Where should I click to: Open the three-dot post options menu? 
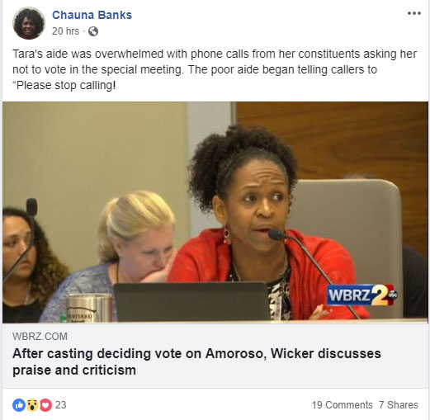tap(414, 13)
